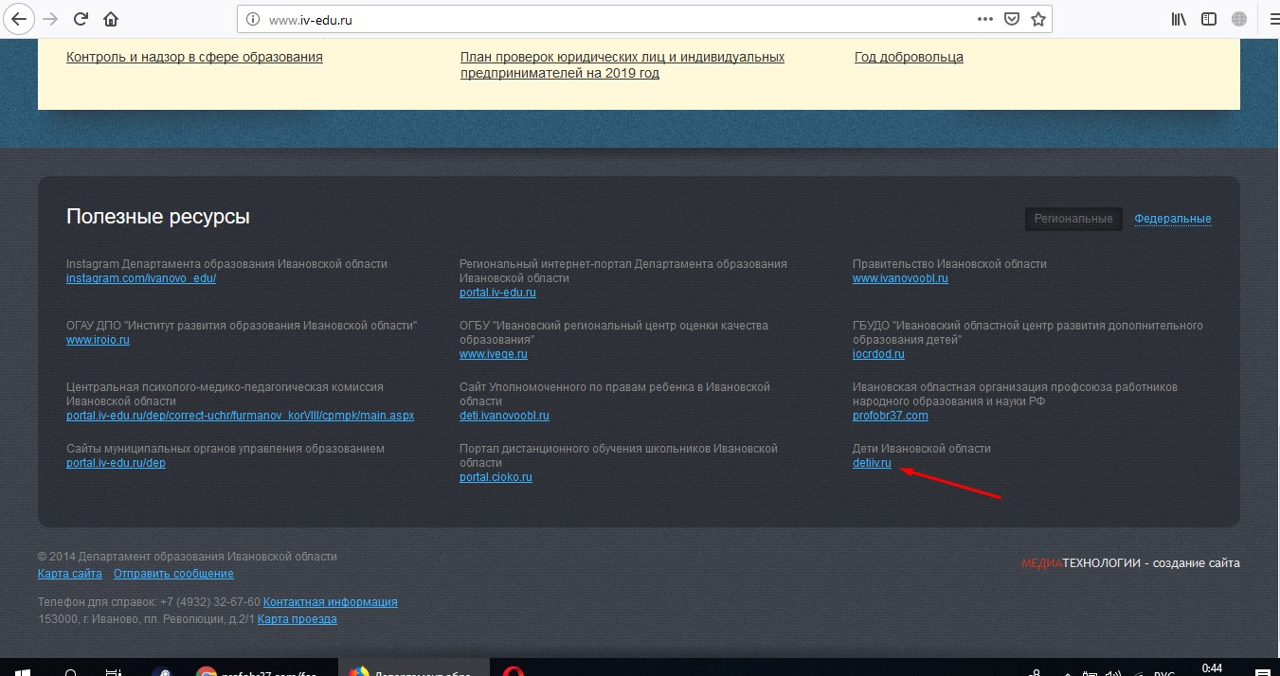Go to the browser home page icon

111,19
